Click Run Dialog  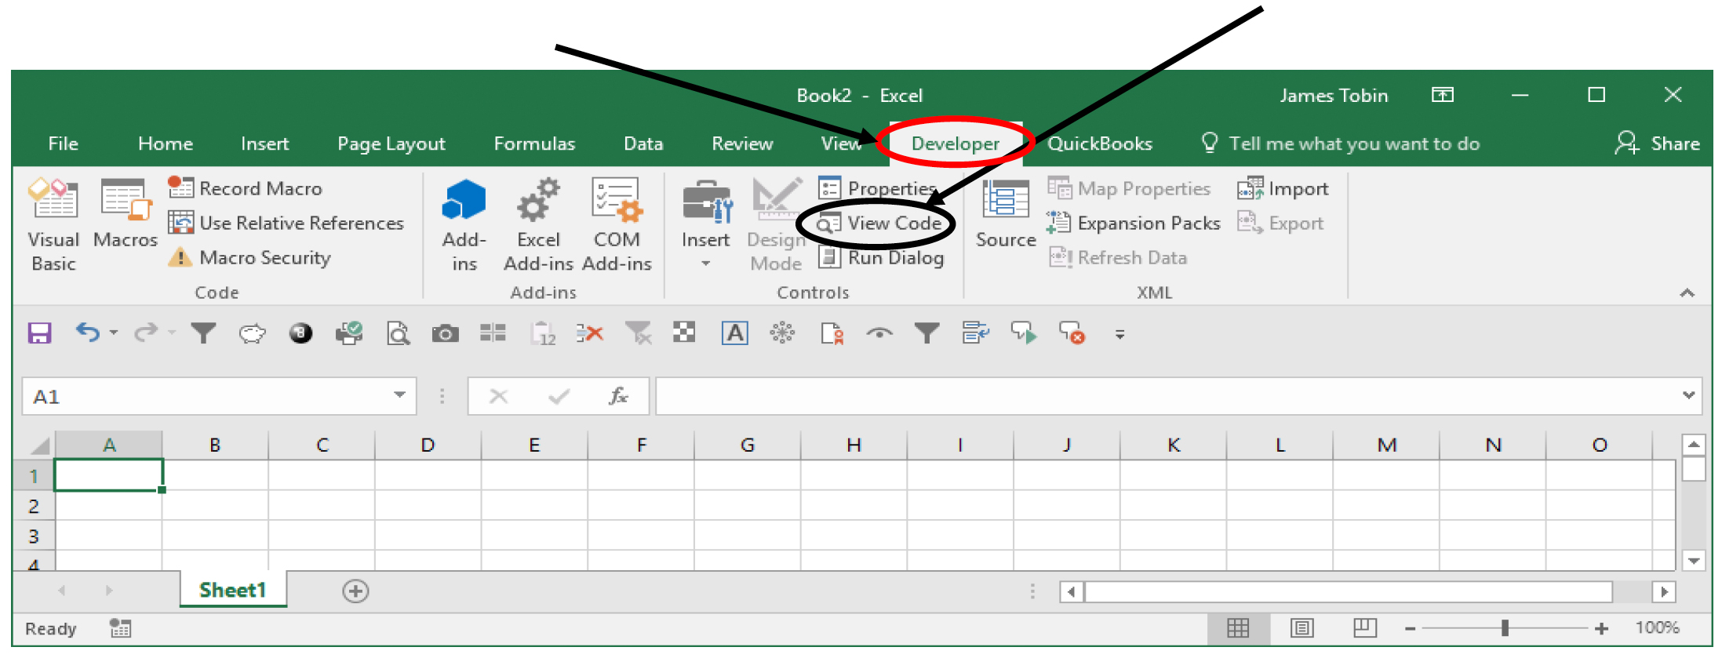tap(880, 258)
